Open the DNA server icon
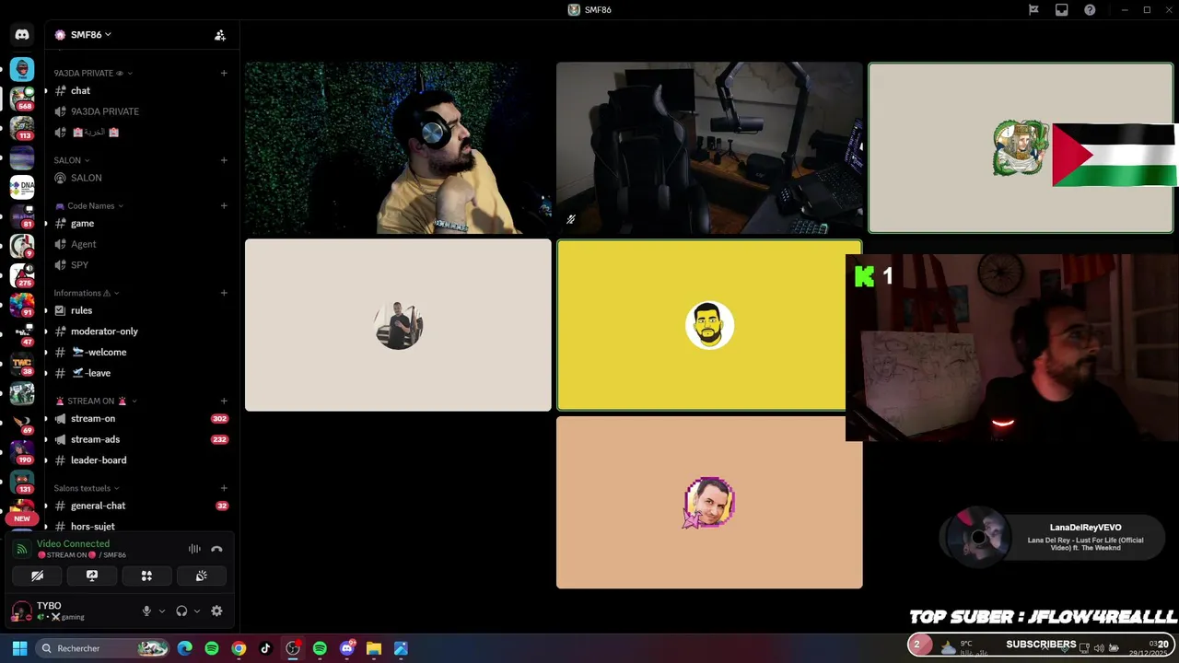 (x=22, y=186)
